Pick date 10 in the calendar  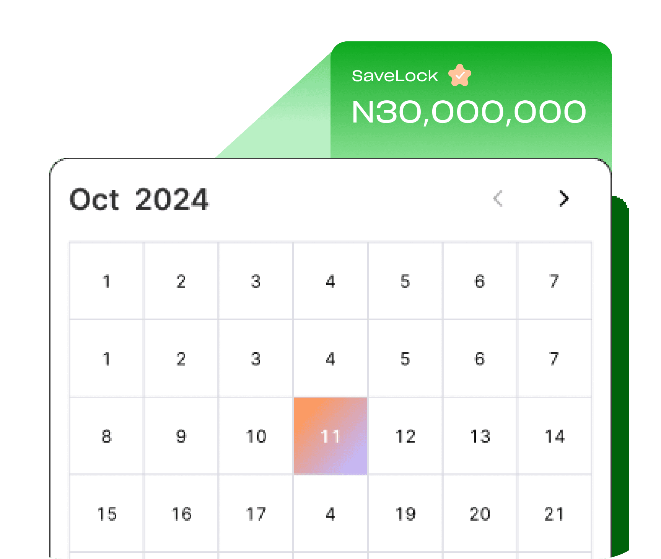(x=256, y=436)
